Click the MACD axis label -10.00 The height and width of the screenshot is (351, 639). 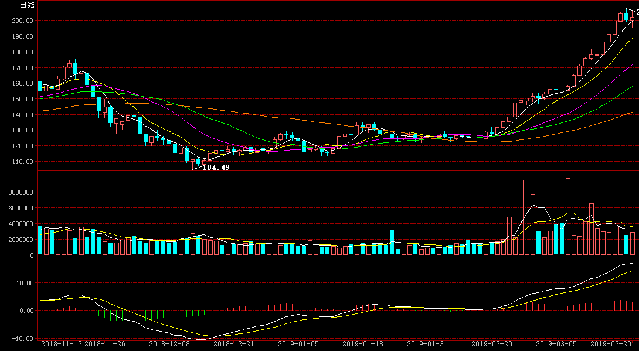point(22,339)
